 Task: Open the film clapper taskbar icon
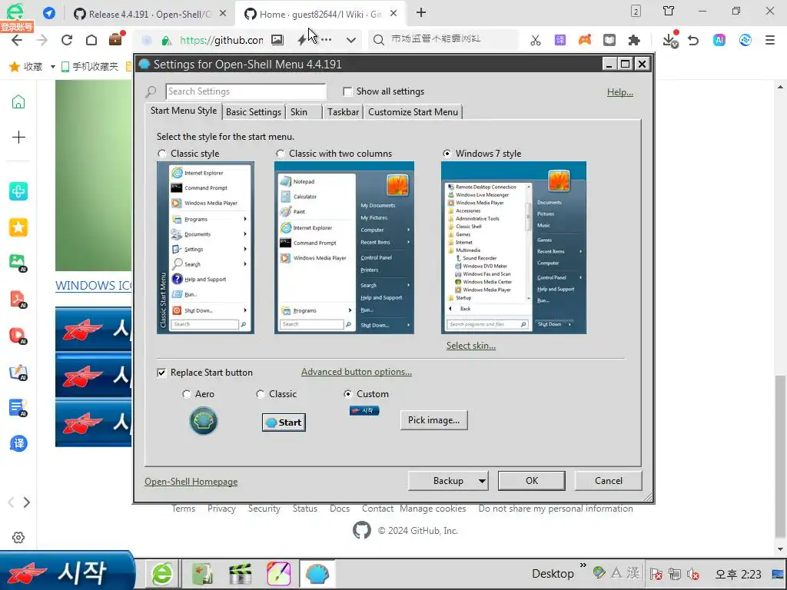point(241,573)
